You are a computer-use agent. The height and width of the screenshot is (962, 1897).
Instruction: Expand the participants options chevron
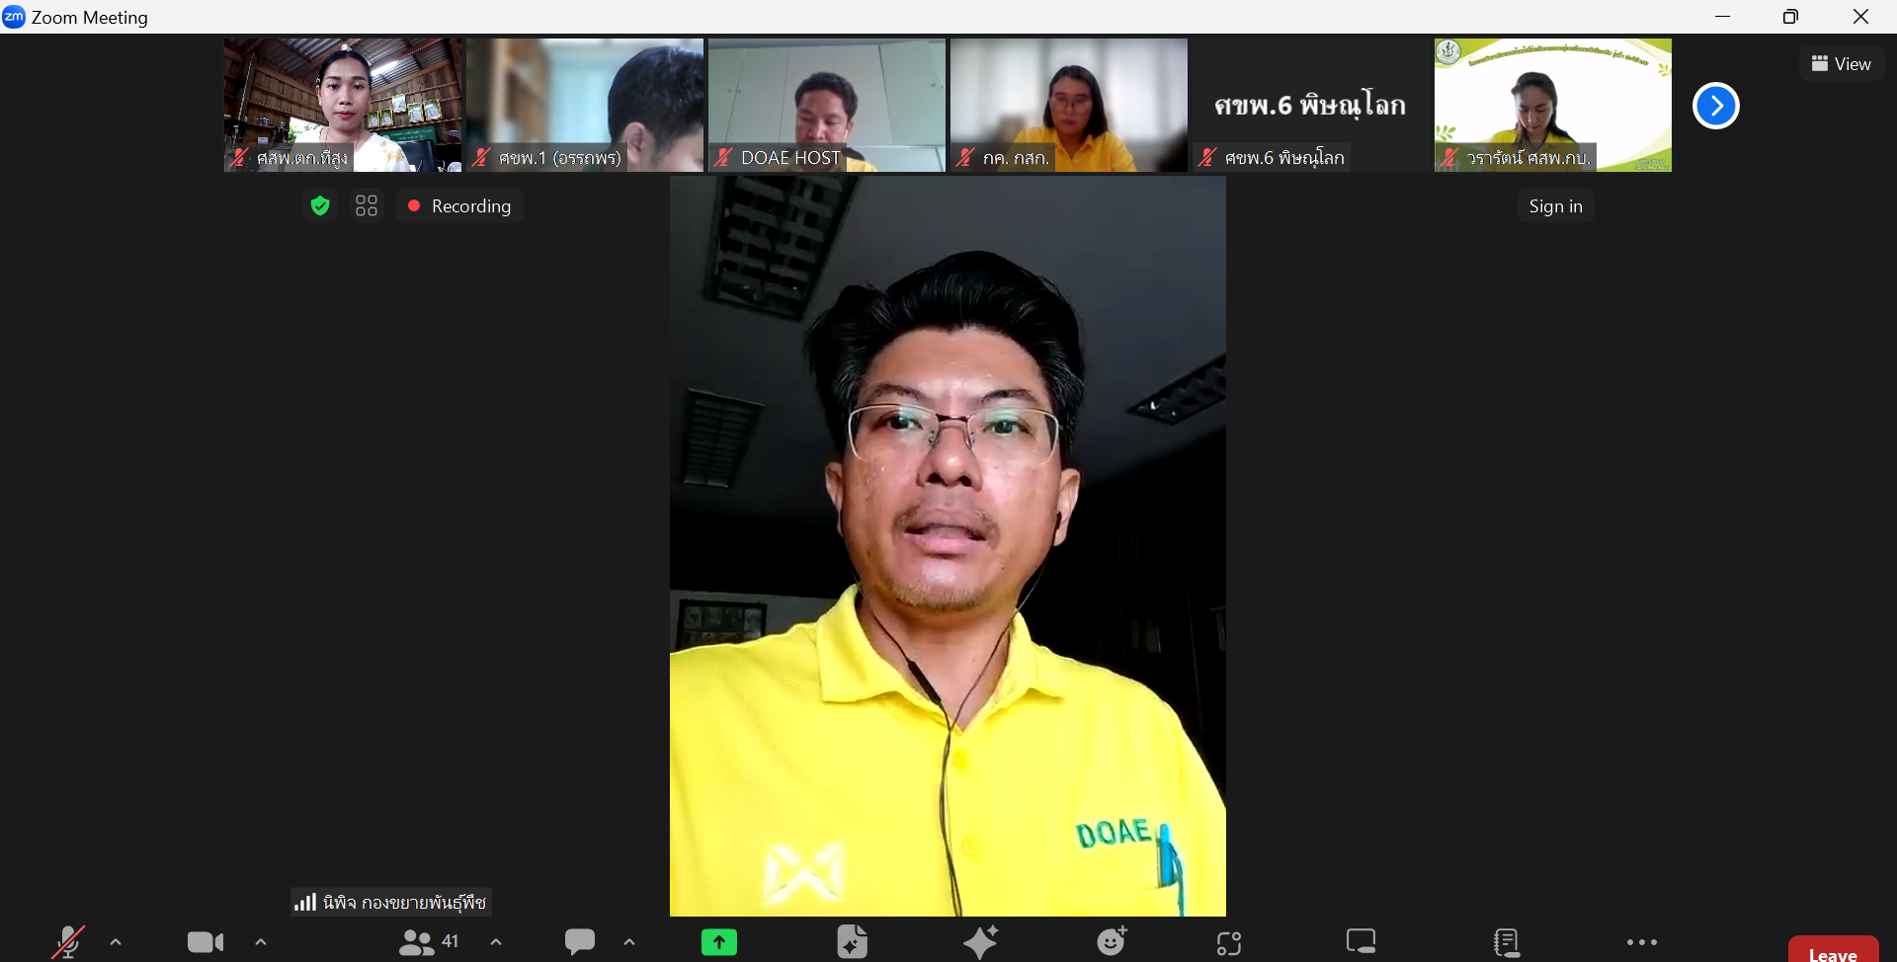click(496, 942)
